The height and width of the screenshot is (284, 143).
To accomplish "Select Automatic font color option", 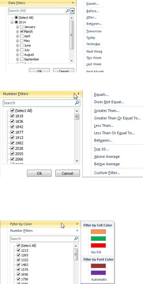I will point(99,279).
